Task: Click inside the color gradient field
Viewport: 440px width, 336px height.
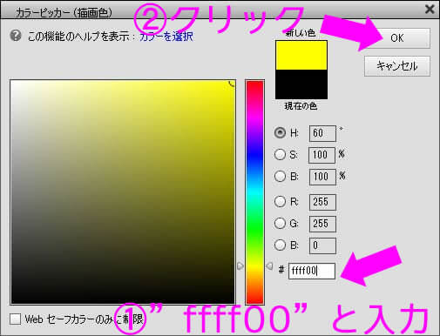Action: click(x=123, y=192)
